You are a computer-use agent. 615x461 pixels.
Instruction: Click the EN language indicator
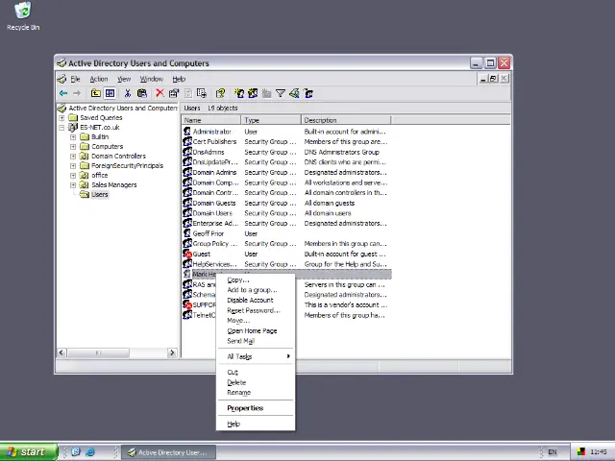[553, 452]
